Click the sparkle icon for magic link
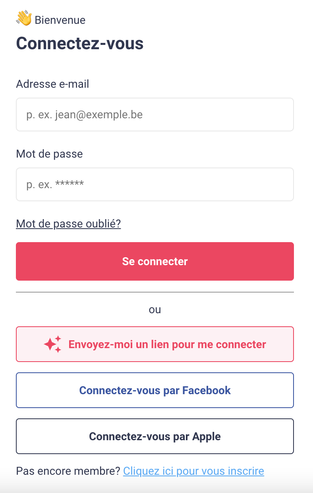This screenshot has height=493, width=313. point(52,344)
